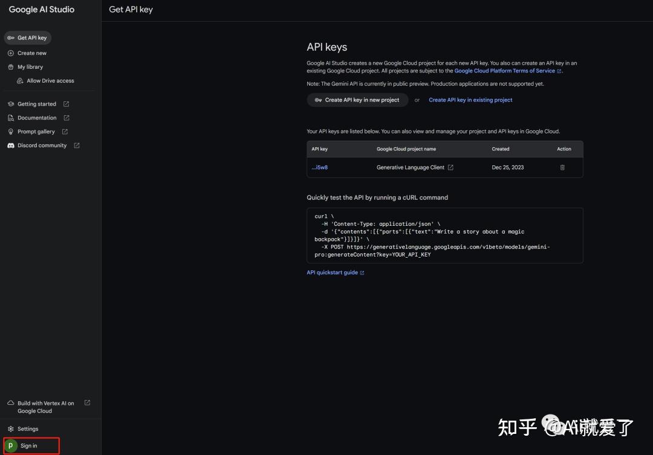Image resolution: width=653 pixels, height=455 pixels.
Task: Click the Documentation page icon
Action: 10,118
